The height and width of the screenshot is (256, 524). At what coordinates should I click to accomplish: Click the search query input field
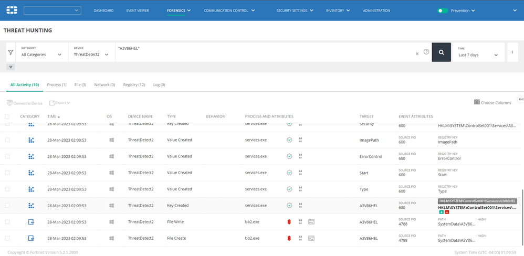263,52
